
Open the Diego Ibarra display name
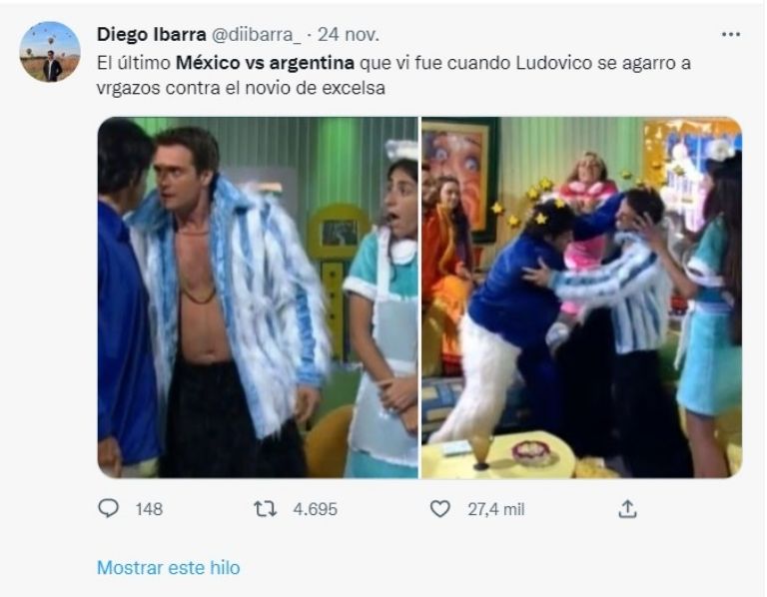[151, 35]
